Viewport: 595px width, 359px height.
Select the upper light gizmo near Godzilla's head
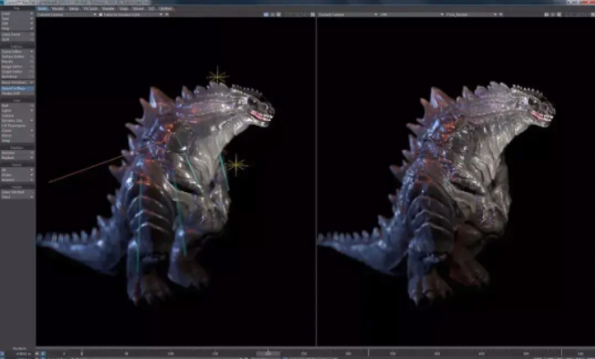(x=218, y=76)
